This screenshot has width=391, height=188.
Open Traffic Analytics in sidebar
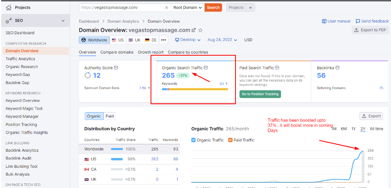point(20,59)
